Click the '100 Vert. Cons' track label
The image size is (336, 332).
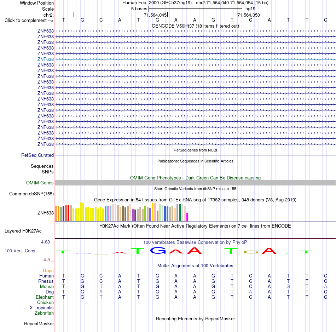coord(20,251)
